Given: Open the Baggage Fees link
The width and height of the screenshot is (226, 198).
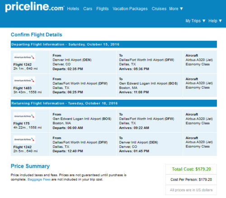Looking at the screenshot, I should click(x=39, y=179).
